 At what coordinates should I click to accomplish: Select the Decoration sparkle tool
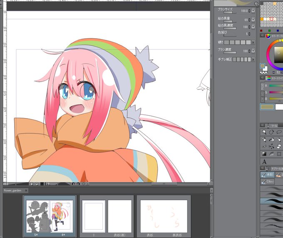pos(271,146)
